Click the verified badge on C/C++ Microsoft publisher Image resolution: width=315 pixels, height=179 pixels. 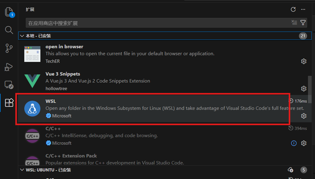(48, 143)
